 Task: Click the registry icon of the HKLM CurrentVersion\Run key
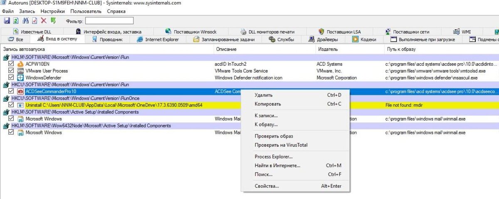pos(6,57)
